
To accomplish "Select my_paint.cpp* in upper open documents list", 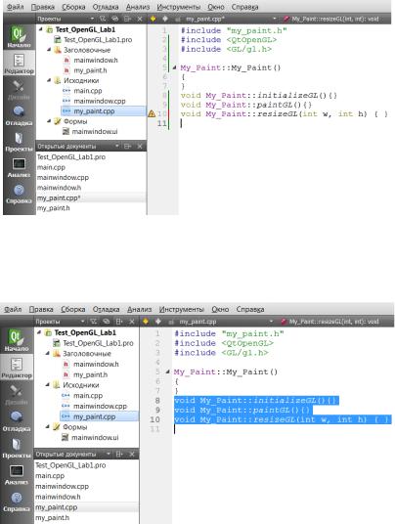I will point(91,198).
